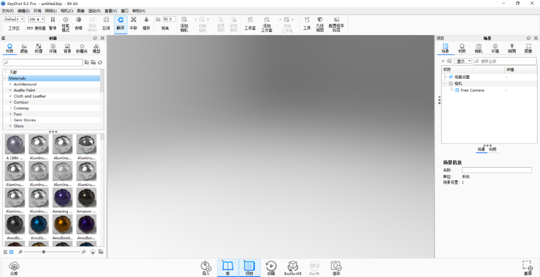The height and width of the screenshot is (277, 540).
Task: Expand the Architectural materials folder
Action: coord(10,84)
